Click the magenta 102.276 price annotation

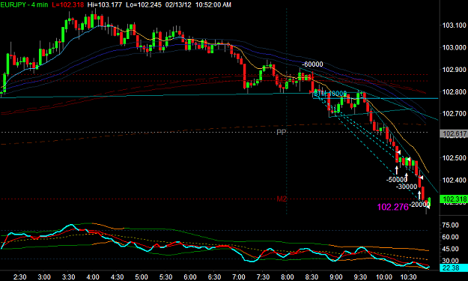click(393, 207)
